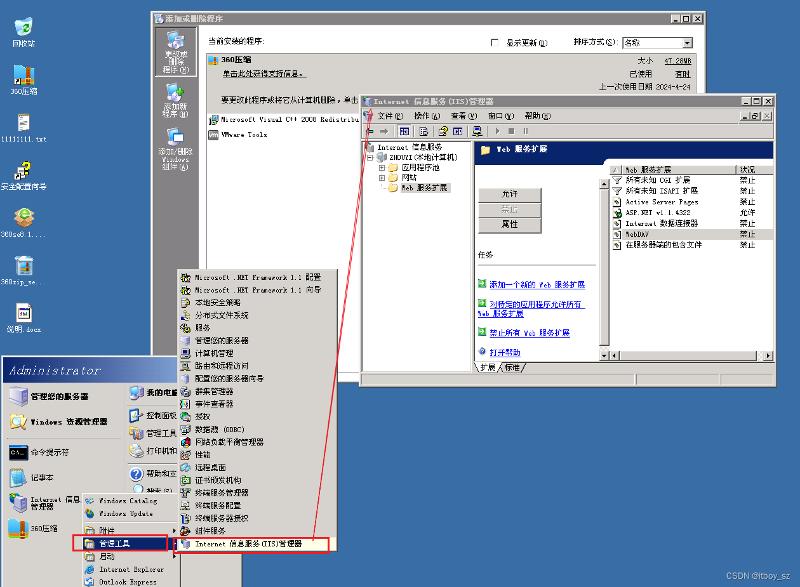
Task: Open Windows Update in programs menu
Action: click(126, 513)
